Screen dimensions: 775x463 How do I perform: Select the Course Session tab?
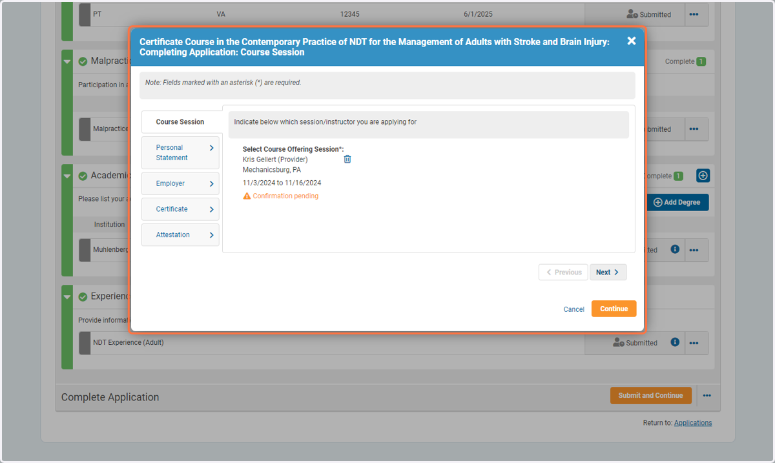180,121
